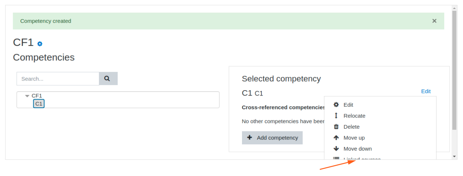Click the vertical scrollbar thumb
This screenshot has height=176, width=463.
(454, 70)
